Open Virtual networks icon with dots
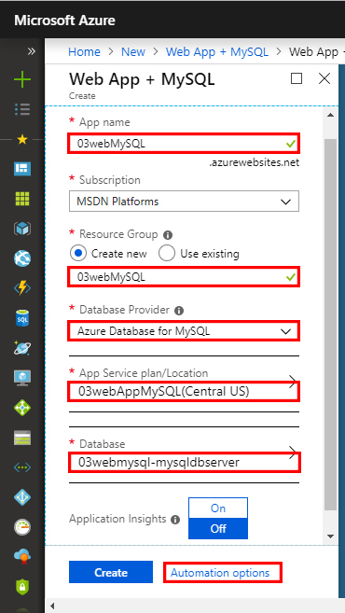The width and height of the screenshot is (345, 613). [22, 467]
